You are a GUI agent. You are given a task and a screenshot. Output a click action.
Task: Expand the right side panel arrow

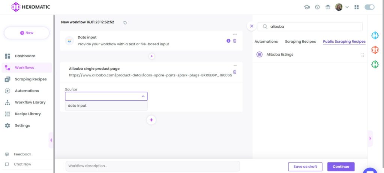[x=370, y=139]
